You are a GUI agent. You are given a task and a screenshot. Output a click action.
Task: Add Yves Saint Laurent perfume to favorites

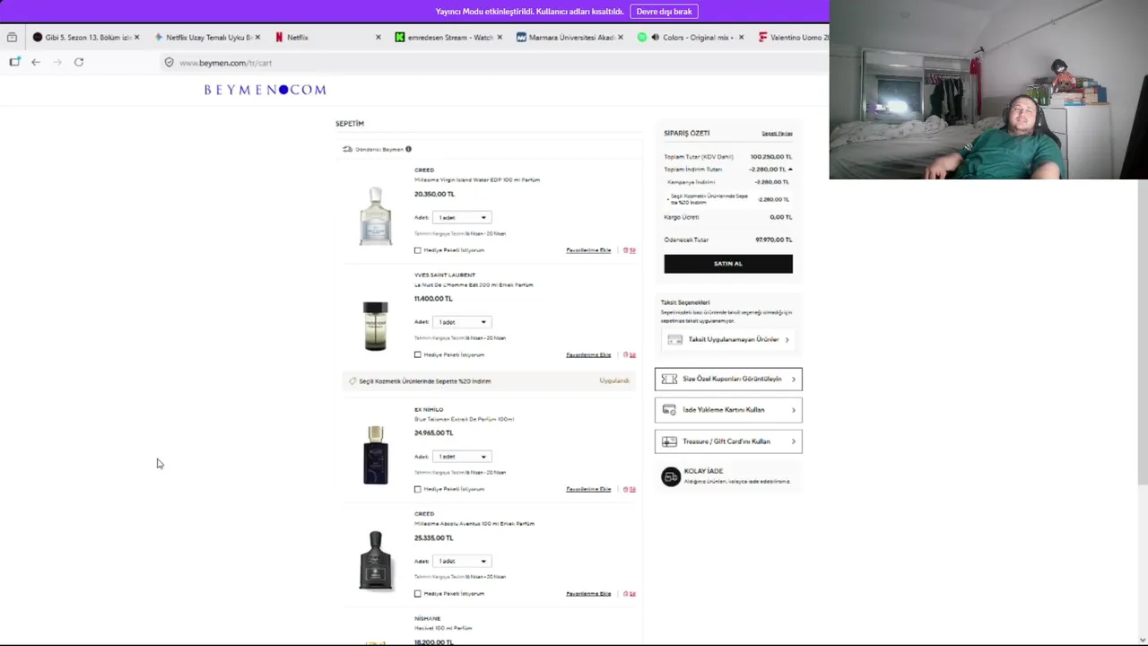click(x=588, y=354)
